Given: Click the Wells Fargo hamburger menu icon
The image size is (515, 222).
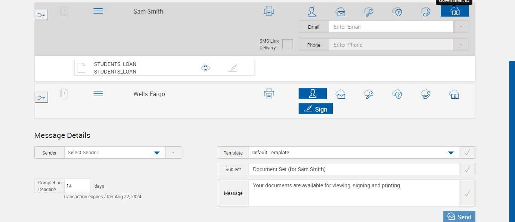Looking at the screenshot, I should [98, 93].
